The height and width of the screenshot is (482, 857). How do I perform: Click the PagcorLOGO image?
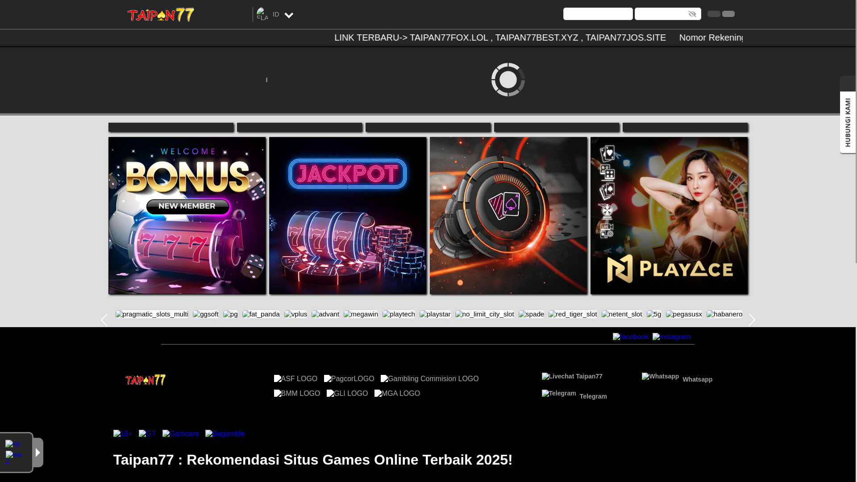349,379
